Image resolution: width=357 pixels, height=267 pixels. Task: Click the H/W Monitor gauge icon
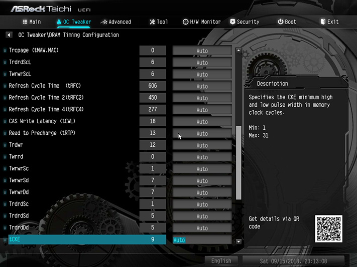tap(186, 22)
